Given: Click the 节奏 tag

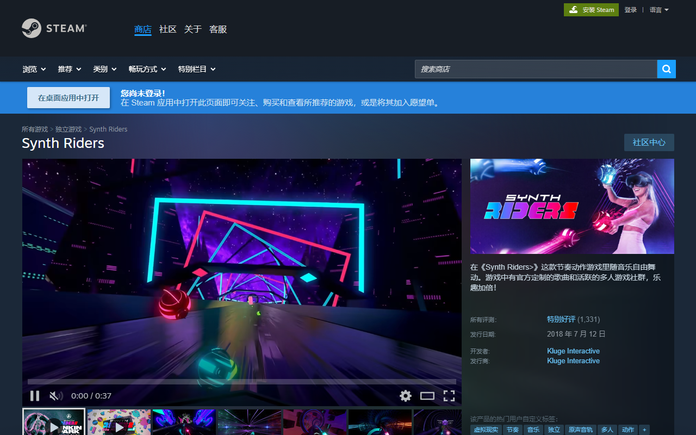Looking at the screenshot, I should click(x=513, y=430).
